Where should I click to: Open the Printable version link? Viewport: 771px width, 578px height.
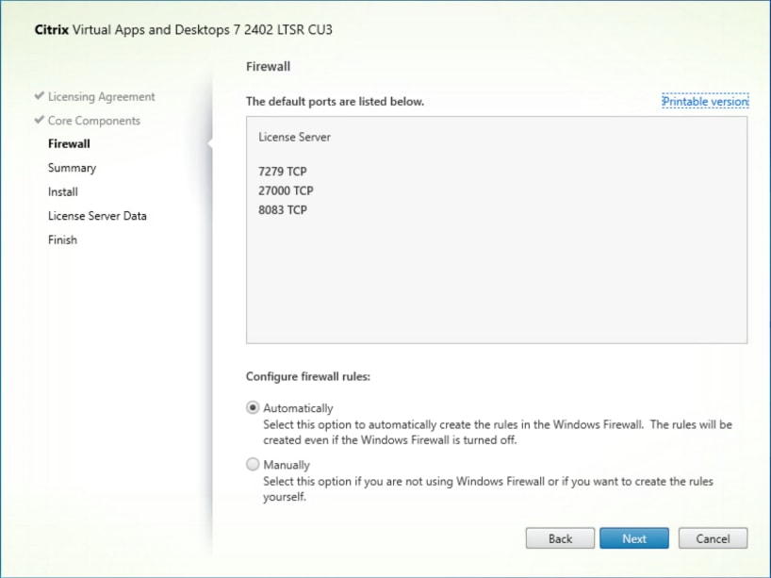705,101
